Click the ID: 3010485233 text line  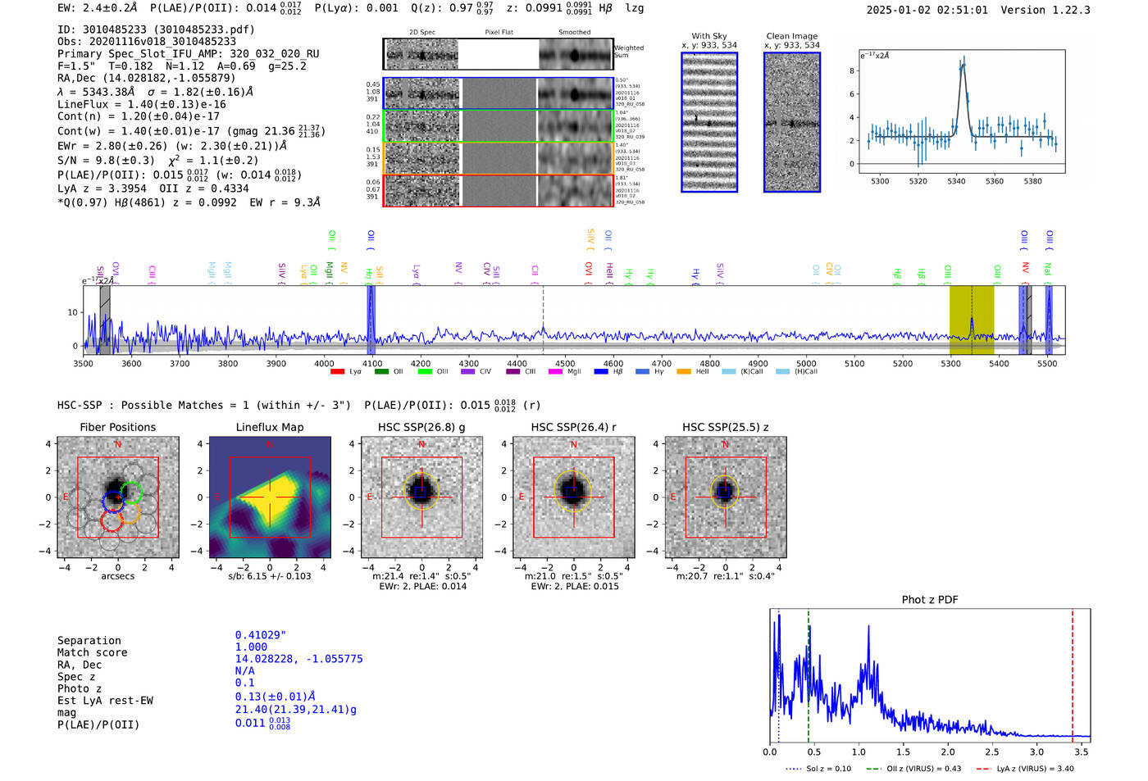click(156, 30)
